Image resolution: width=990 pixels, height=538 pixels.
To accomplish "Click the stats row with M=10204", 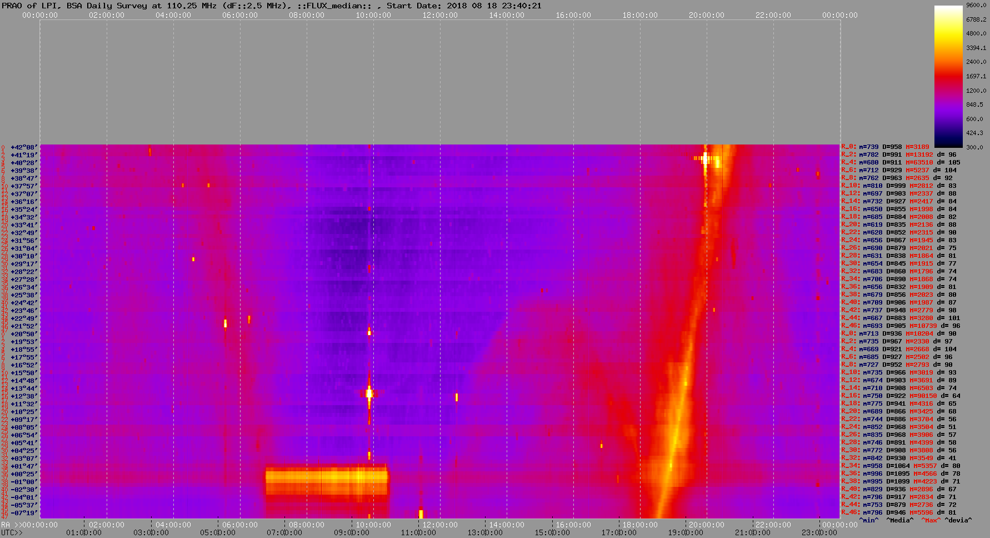I will click(x=899, y=333).
